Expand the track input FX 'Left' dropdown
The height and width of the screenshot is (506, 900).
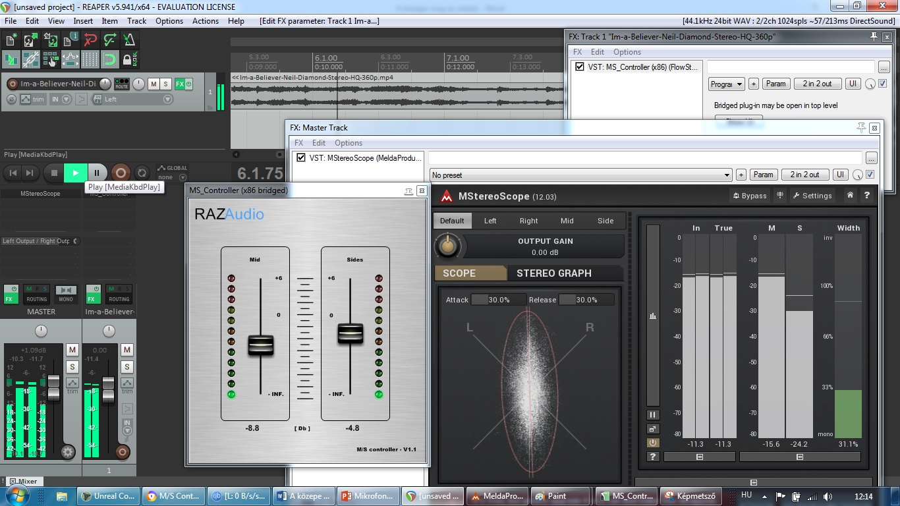[x=167, y=99]
